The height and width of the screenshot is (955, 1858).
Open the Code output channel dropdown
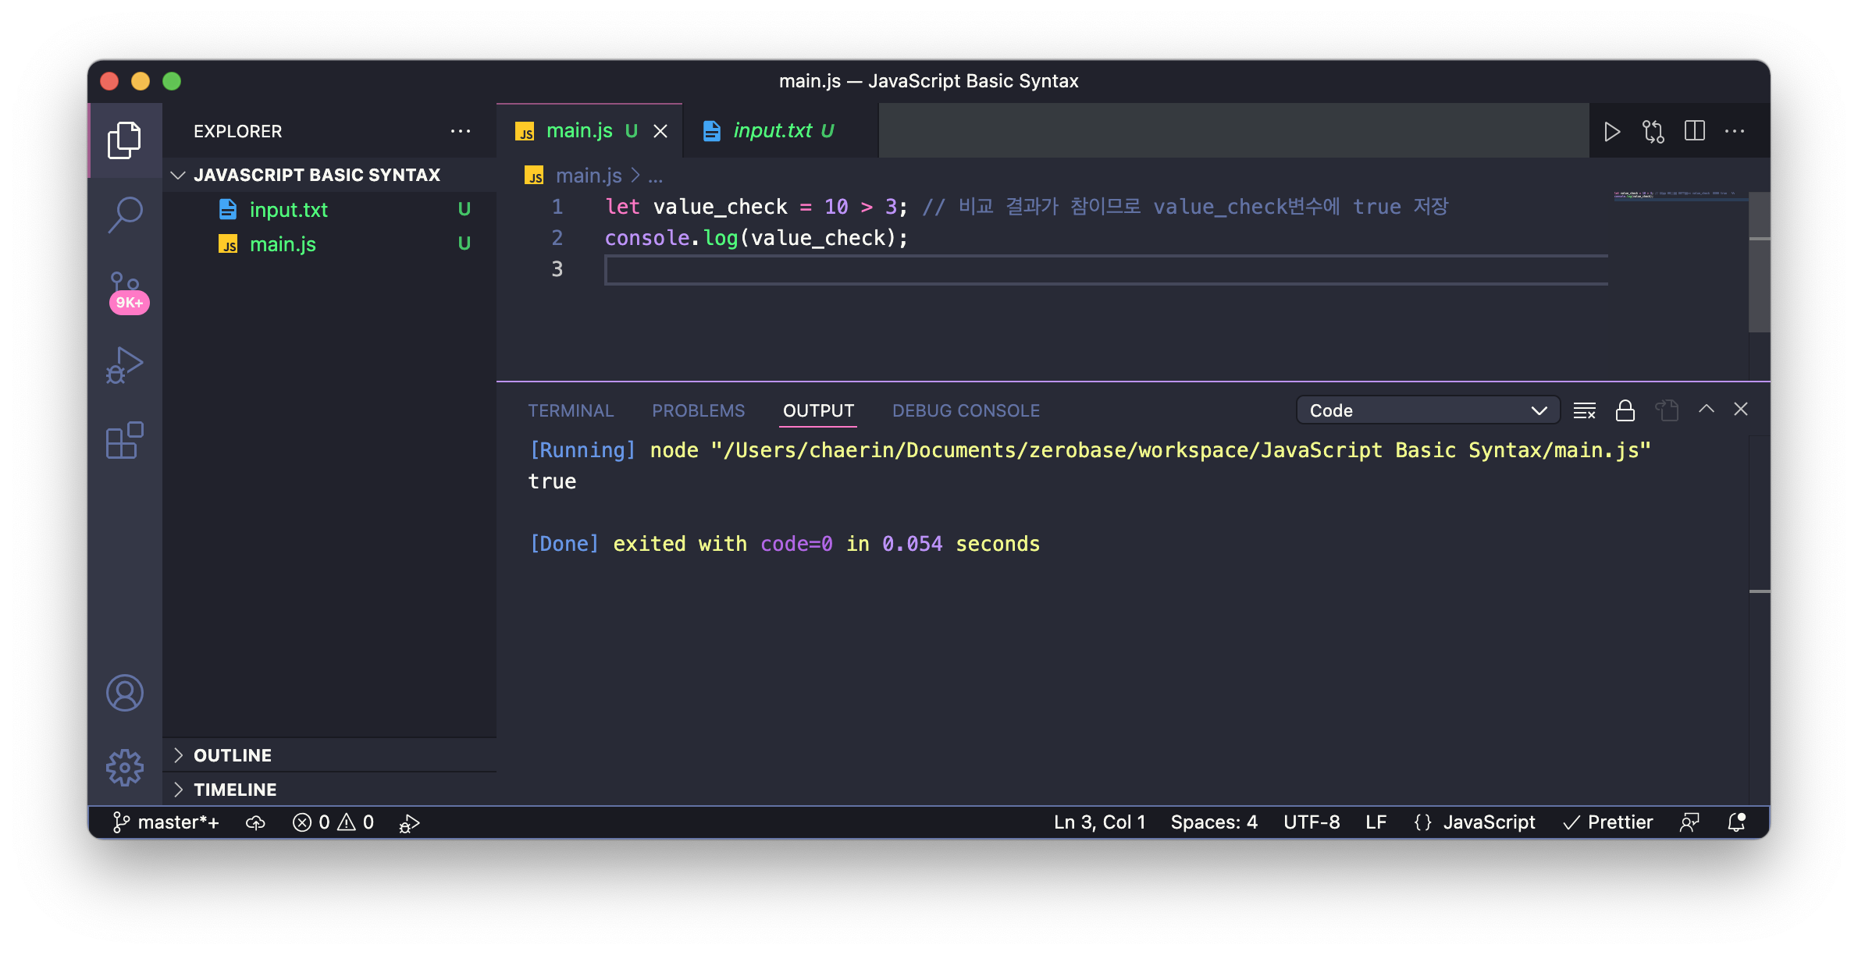coord(1427,410)
